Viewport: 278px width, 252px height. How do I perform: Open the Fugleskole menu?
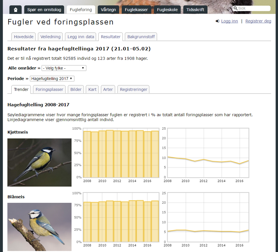(x=167, y=9)
